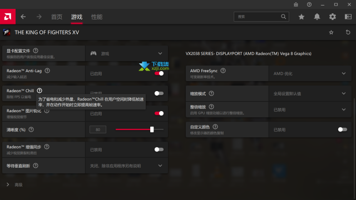
Task: Go forward with the right arrow
Action: pyautogui.click(x=39, y=17)
